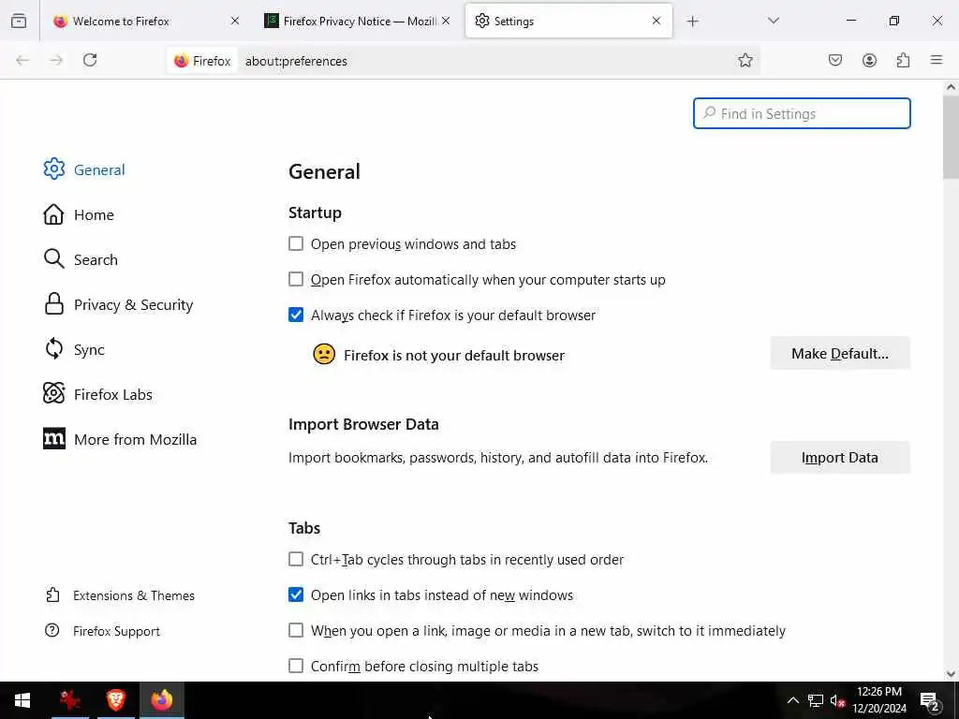Close the Welcome to Firefox tab
The width and height of the screenshot is (959, 719).
coord(235,21)
